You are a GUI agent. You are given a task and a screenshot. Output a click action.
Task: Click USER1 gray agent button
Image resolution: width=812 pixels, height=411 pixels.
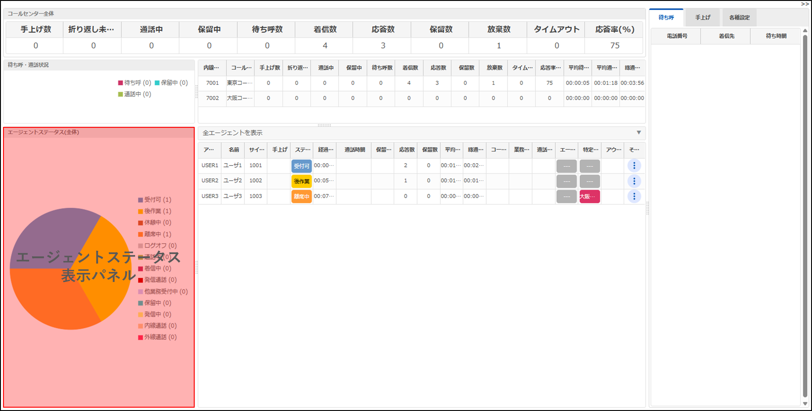click(x=566, y=166)
